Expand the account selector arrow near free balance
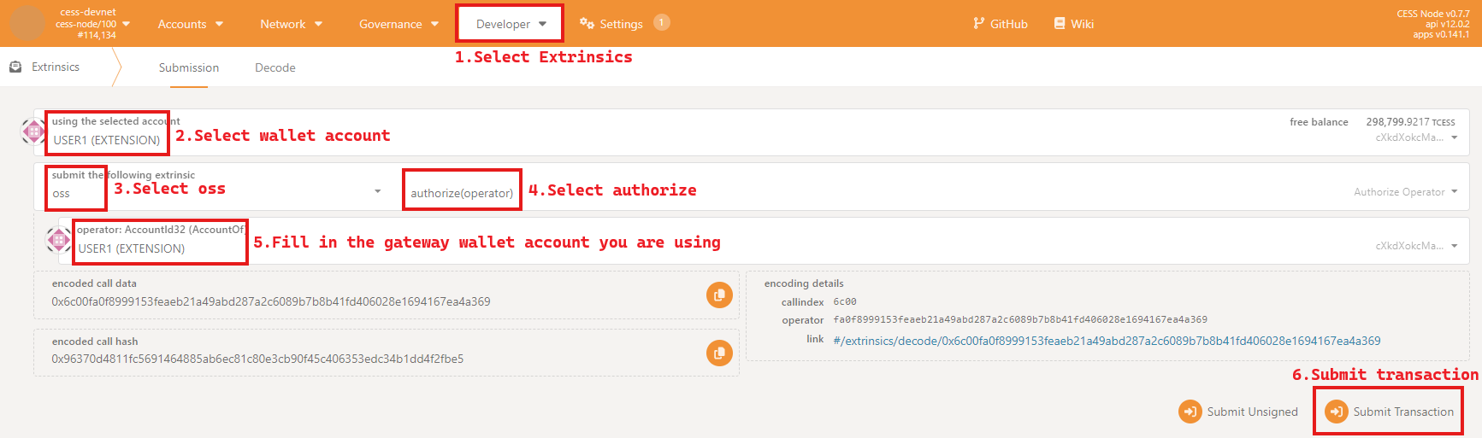 point(1455,137)
